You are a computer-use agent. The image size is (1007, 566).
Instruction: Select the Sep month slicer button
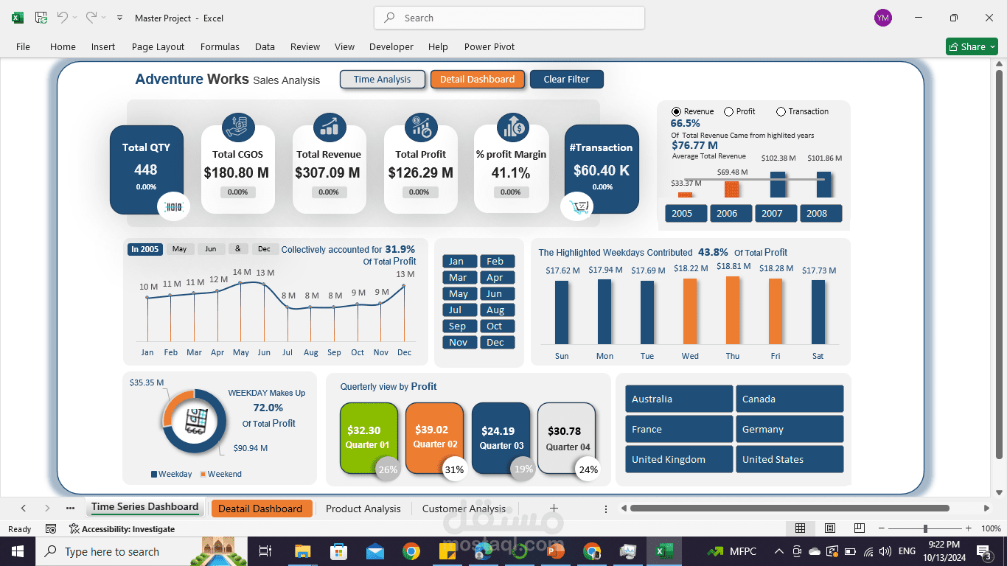(459, 326)
